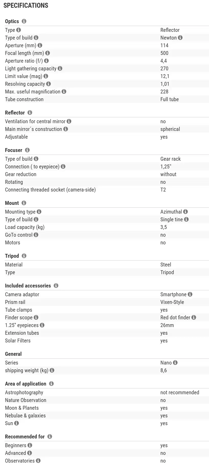
Task: Show info for Area of application heading
Action: pos(51,384)
